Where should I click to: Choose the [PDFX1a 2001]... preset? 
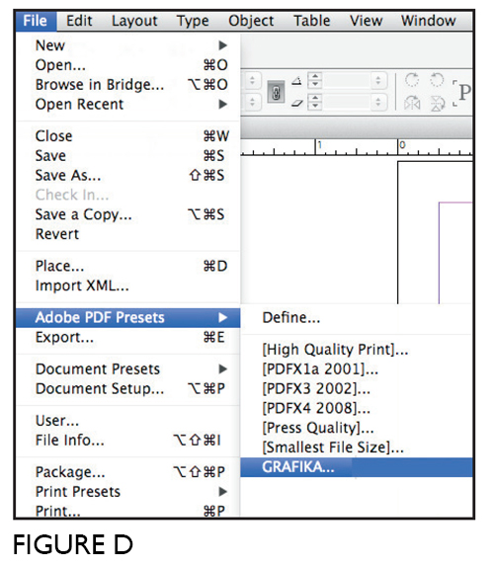click(x=357, y=369)
